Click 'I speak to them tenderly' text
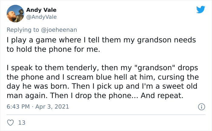This screenshot has height=131, width=212. 53,68
